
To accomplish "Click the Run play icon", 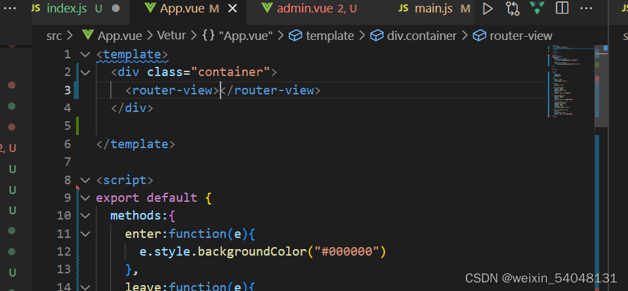I will click(488, 9).
